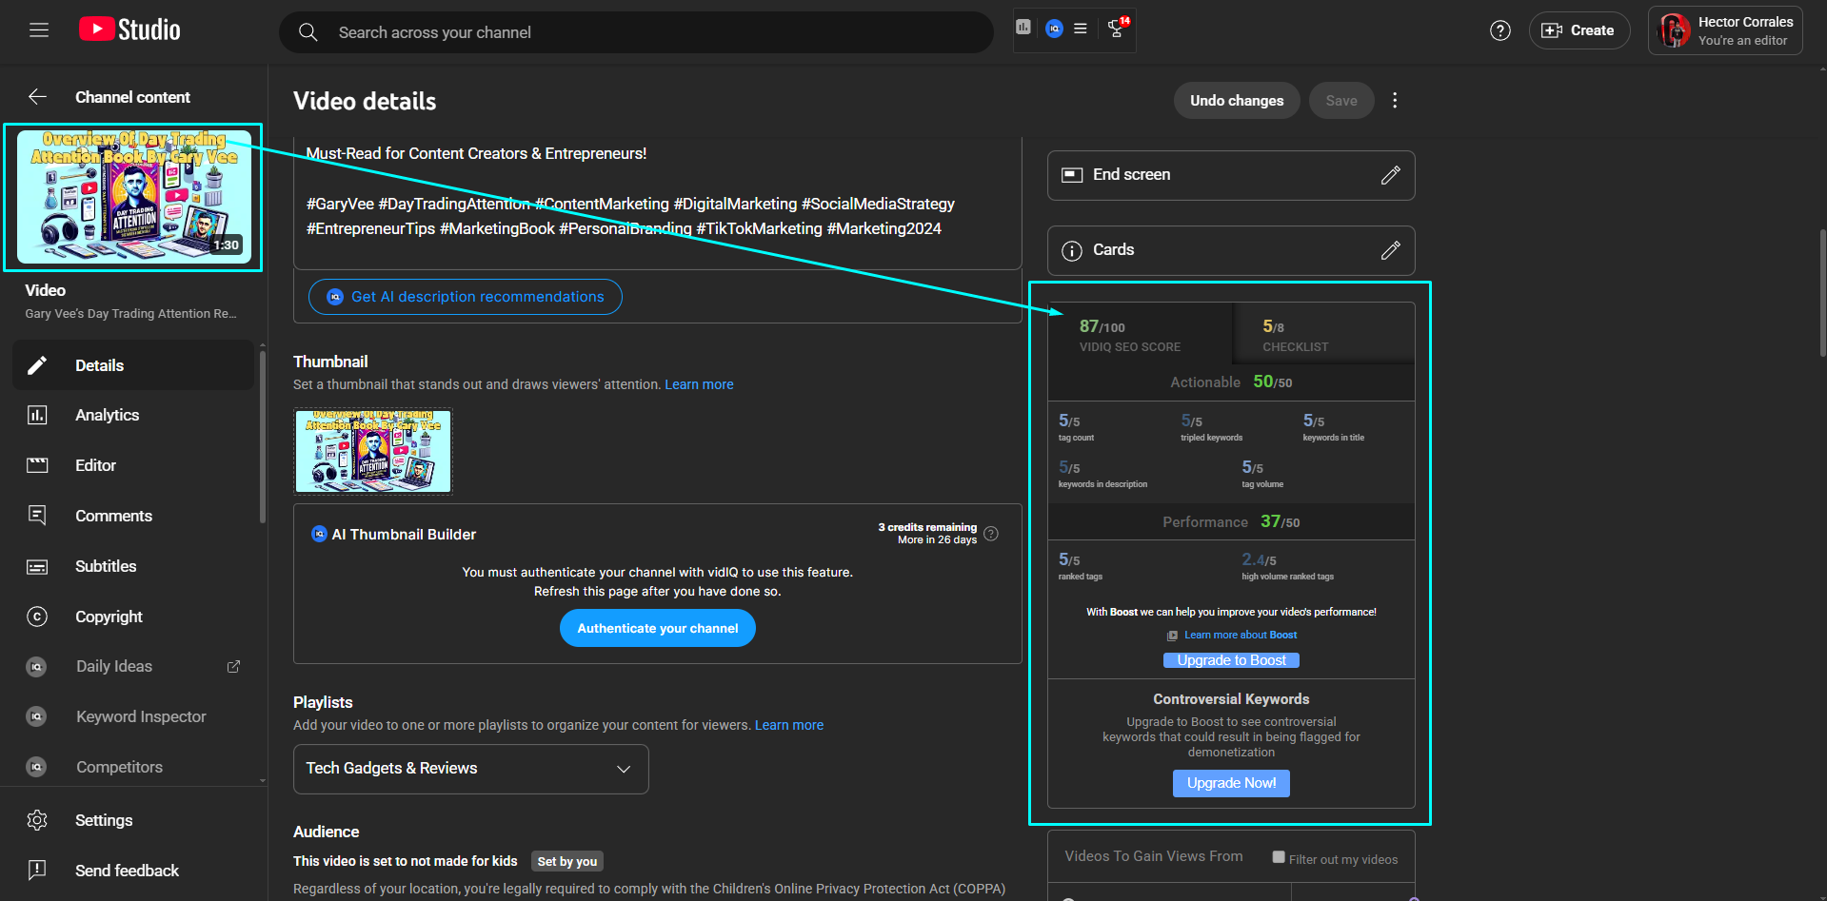Click the Upgrade Now! button

[x=1231, y=783]
